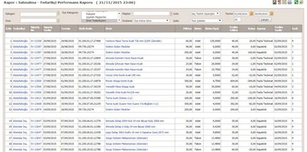
Task: Open calendar picker for Termin end date
Action: point(272,14)
